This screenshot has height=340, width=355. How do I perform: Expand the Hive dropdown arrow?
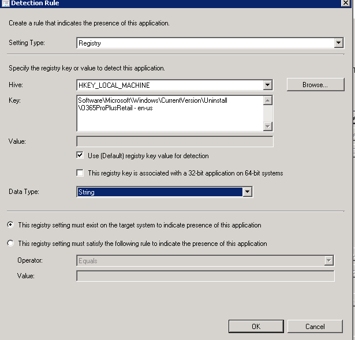267,85
